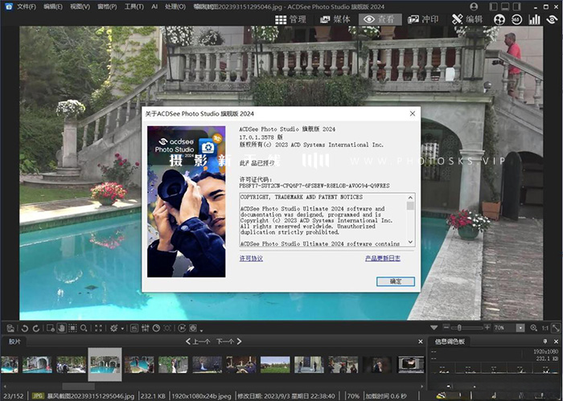Open the 70% zoom dropdown
The image size is (563, 401).
pos(520,328)
